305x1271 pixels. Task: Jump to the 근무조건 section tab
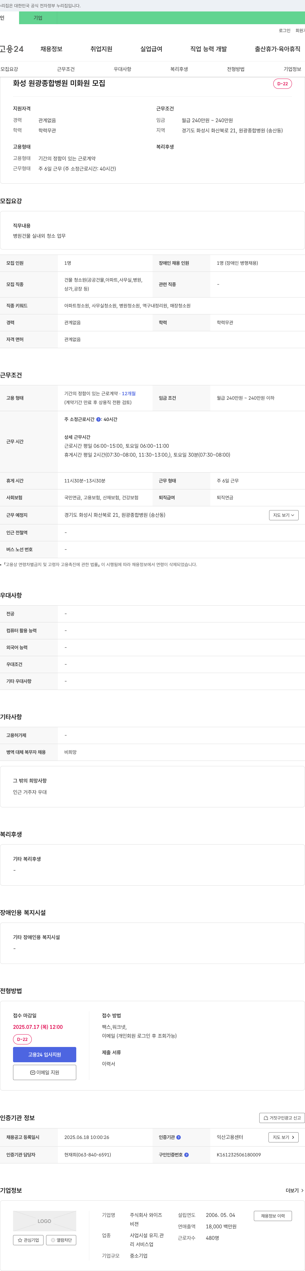click(x=66, y=69)
